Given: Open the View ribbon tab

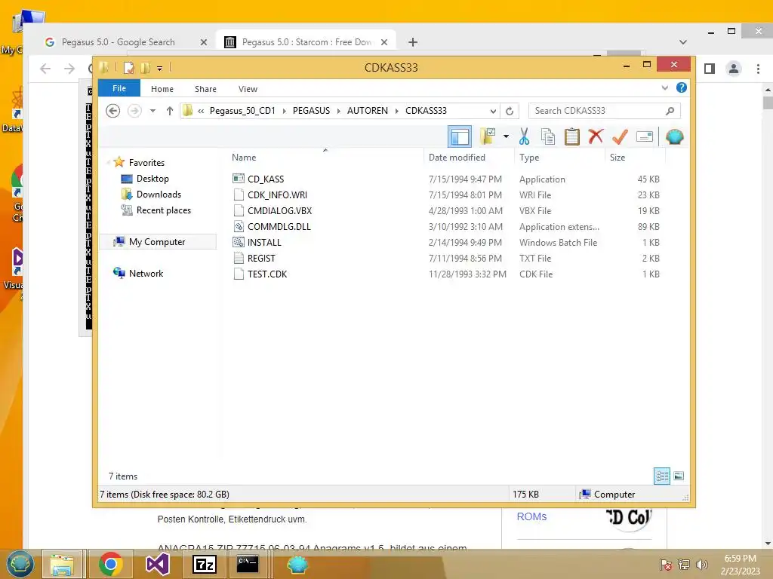Looking at the screenshot, I should coord(248,89).
